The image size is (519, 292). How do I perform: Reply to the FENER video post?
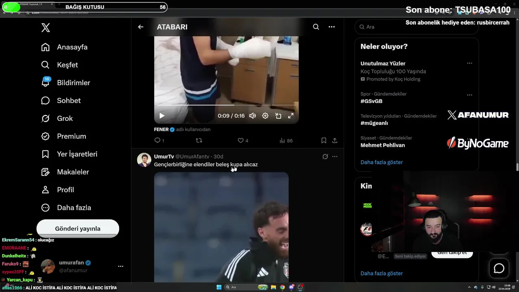pos(159,140)
